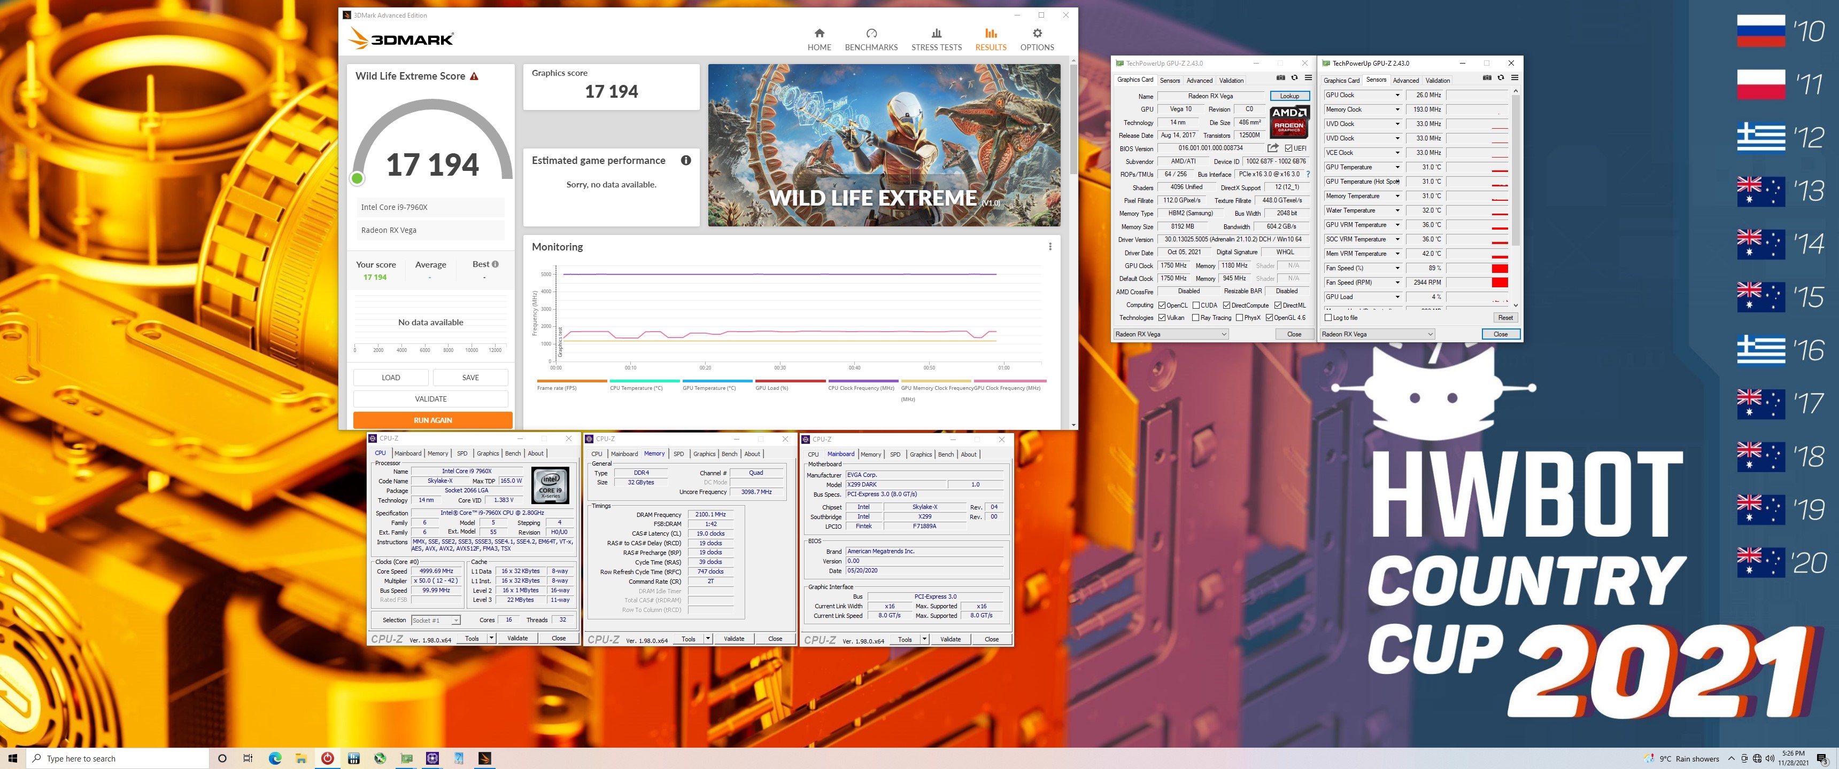Screen dimensions: 1839x769
Task: Click the AMD Radeon Graphics logo
Action: coord(1289,122)
